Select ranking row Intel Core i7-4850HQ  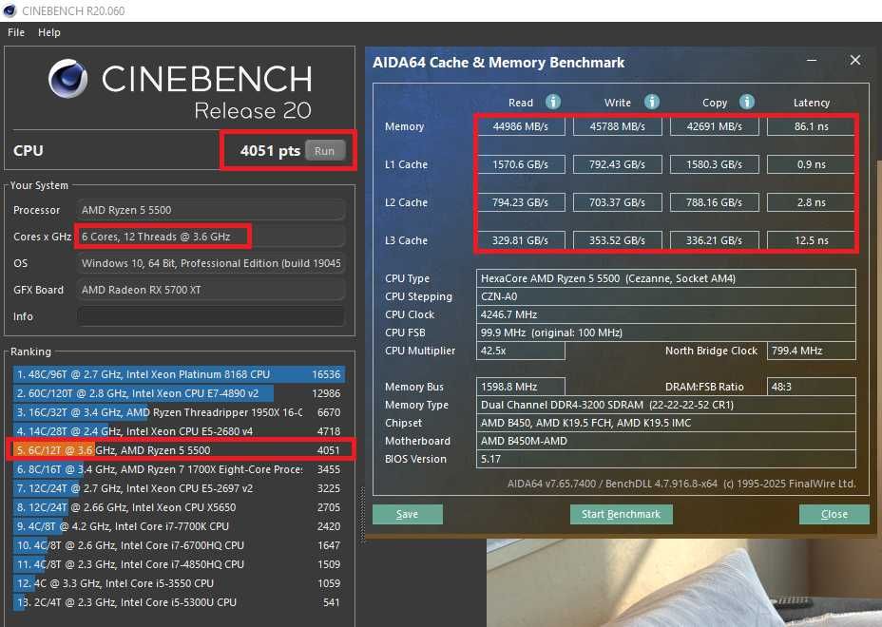point(179,564)
